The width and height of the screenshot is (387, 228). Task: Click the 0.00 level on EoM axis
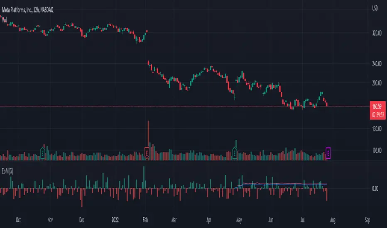tap(375, 189)
